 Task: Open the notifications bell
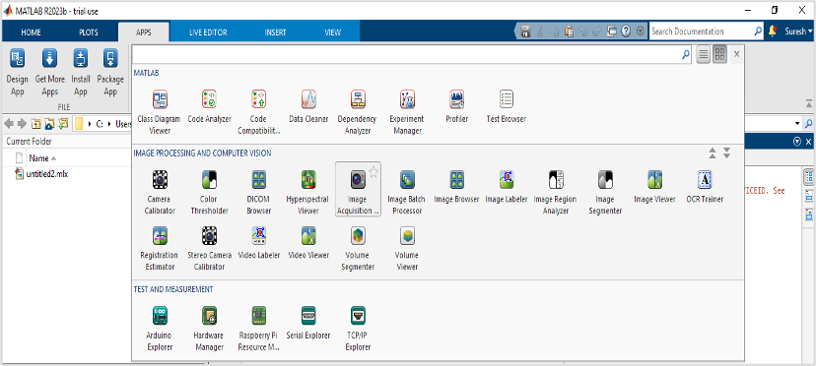click(773, 31)
